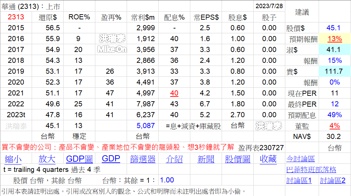Select the 股息 value 2.70
The image size is (351, 196).
click(x=238, y=115)
